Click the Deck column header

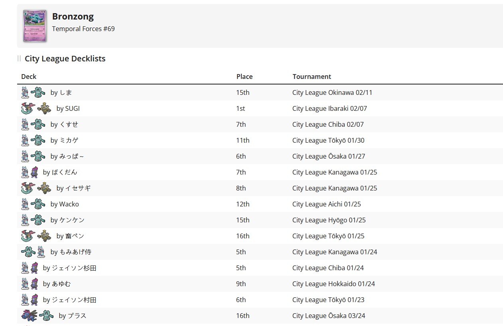pos(29,77)
